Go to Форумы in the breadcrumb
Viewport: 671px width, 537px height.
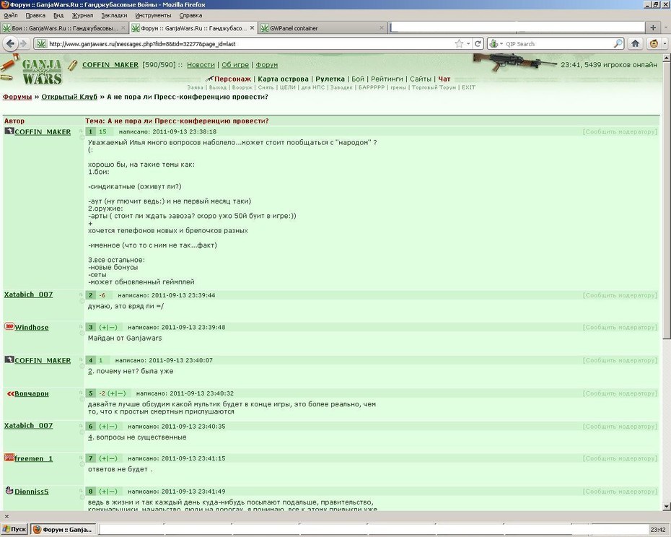click(17, 97)
